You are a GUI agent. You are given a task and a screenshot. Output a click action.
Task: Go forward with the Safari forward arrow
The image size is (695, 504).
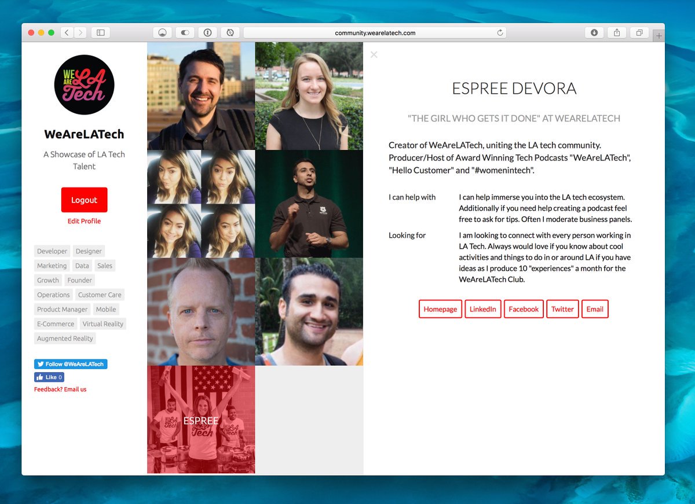(81, 33)
